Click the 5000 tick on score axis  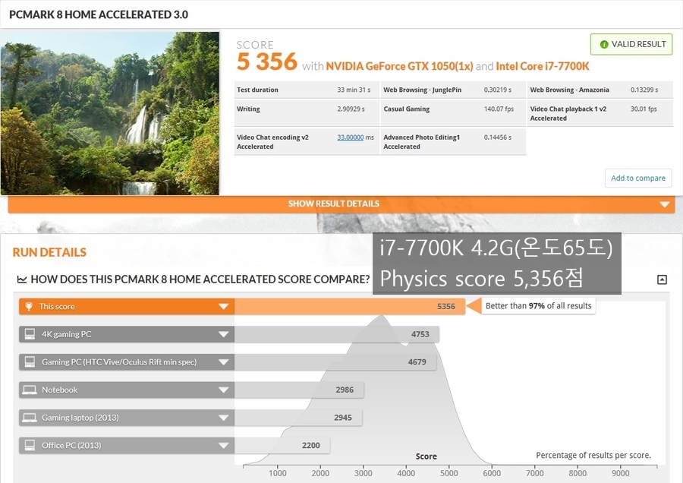tap(449, 473)
